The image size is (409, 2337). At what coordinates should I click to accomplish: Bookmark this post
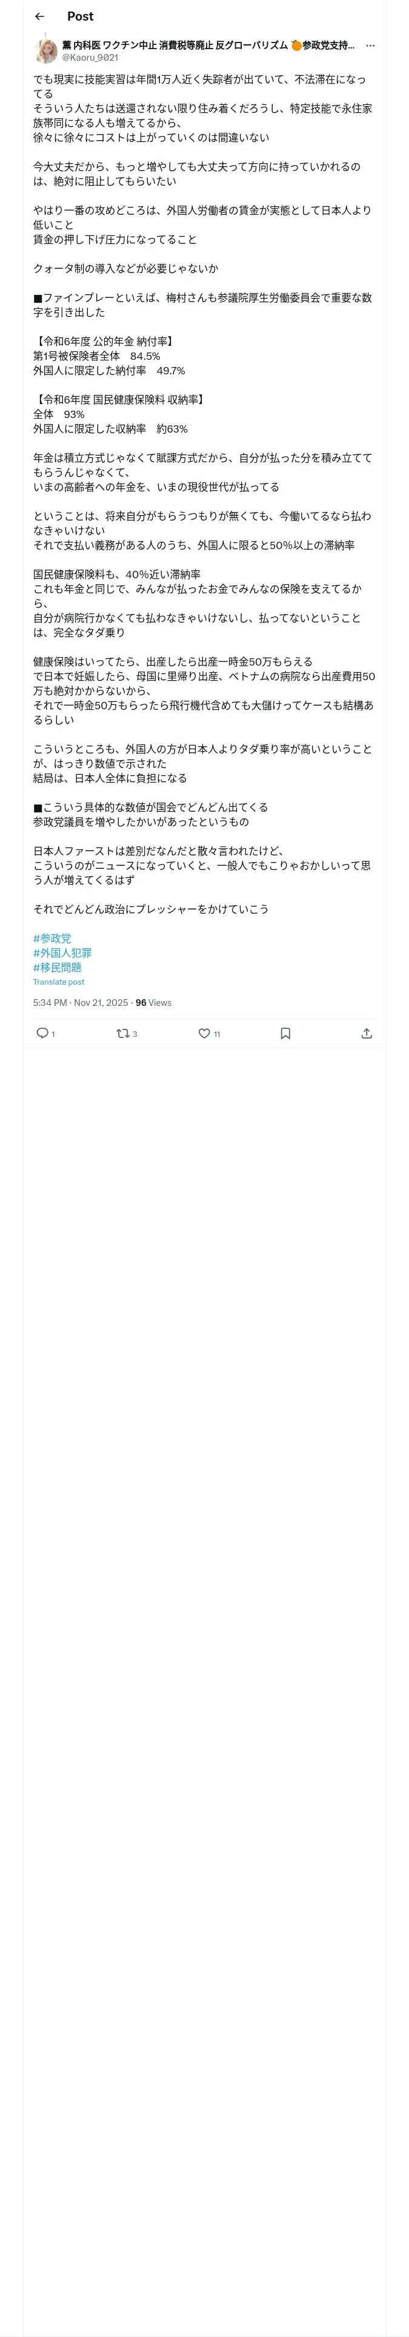(285, 1033)
